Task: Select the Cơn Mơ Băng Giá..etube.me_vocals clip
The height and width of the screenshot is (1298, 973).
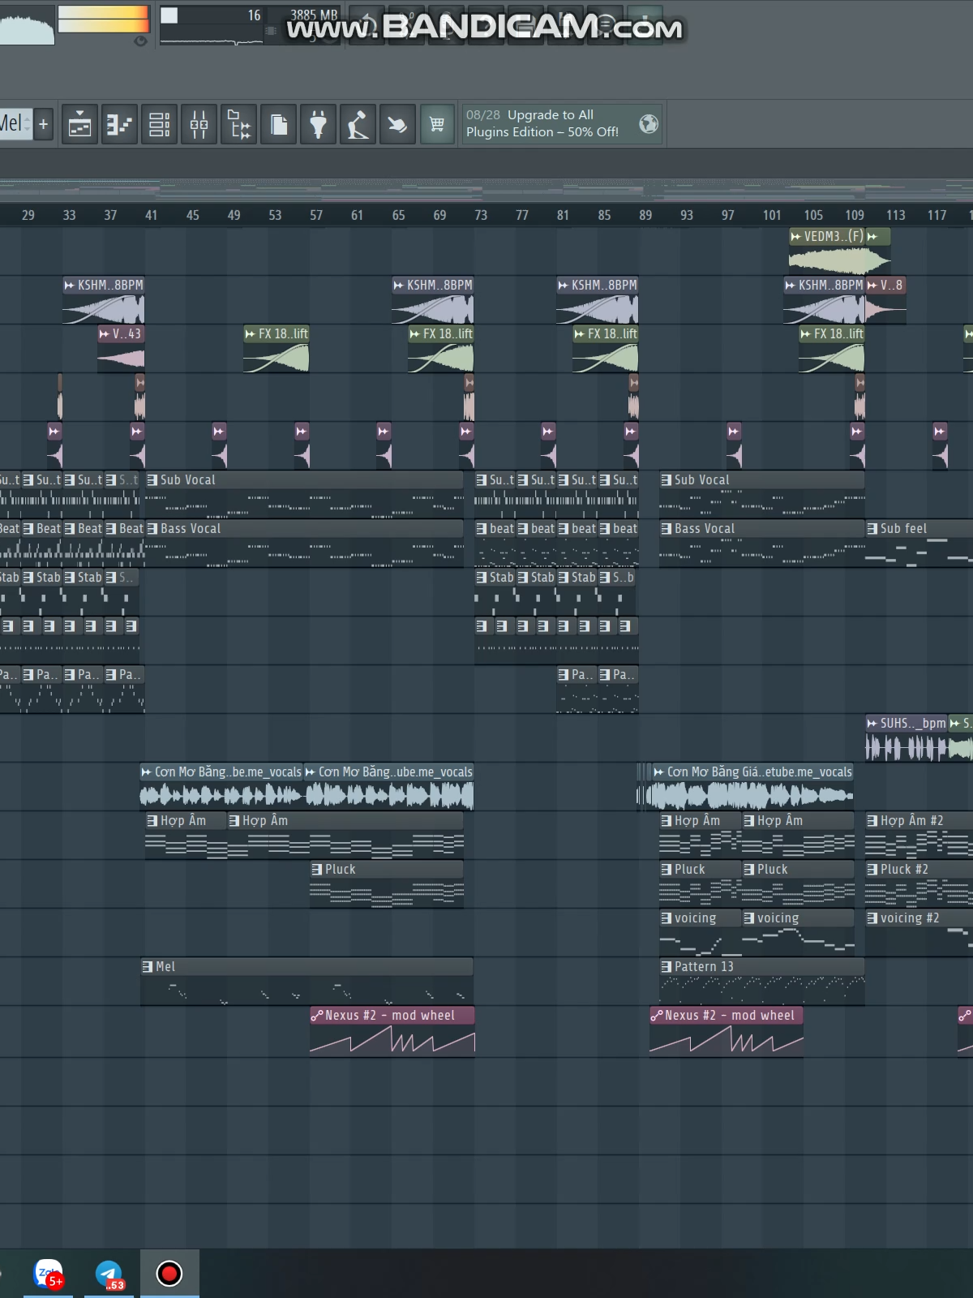Action: tap(752, 787)
